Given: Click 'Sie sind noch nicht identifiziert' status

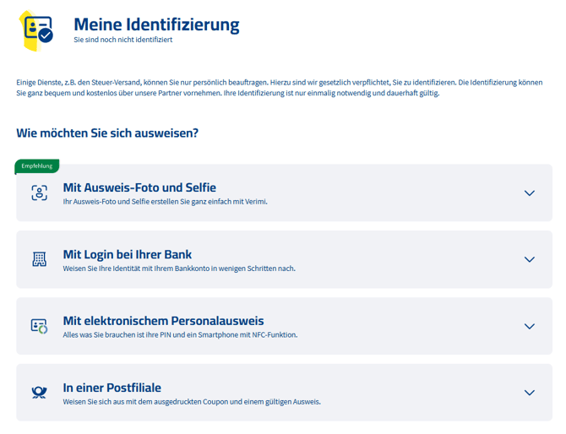Looking at the screenshot, I should tap(122, 41).
